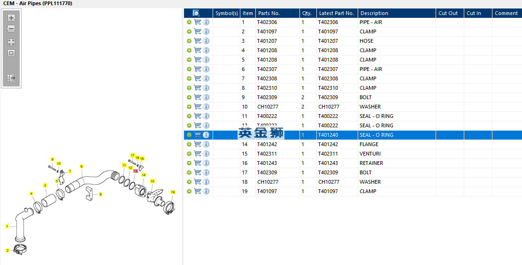Add item 19 CLAMP T401097 to cart
The image size is (522, 265).
tap(198, 191)
